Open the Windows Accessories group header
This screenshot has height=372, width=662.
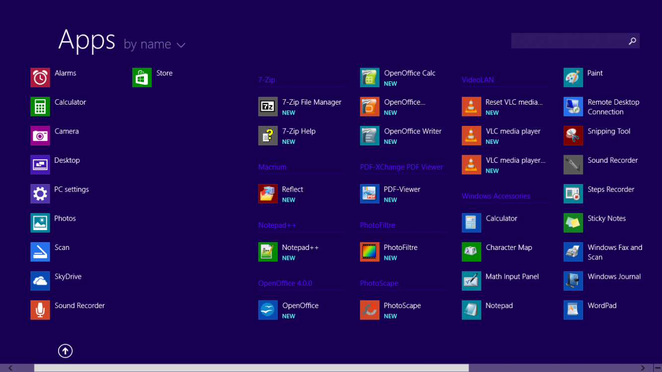[496, 196]
